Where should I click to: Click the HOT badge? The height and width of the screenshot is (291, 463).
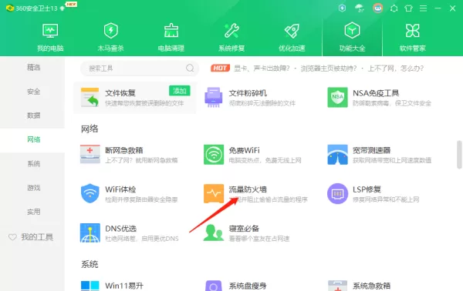point(220,69)
